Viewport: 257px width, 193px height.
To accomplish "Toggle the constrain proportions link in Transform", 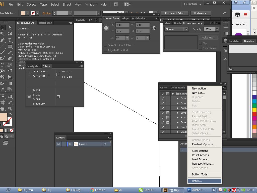I will point(154,28).
